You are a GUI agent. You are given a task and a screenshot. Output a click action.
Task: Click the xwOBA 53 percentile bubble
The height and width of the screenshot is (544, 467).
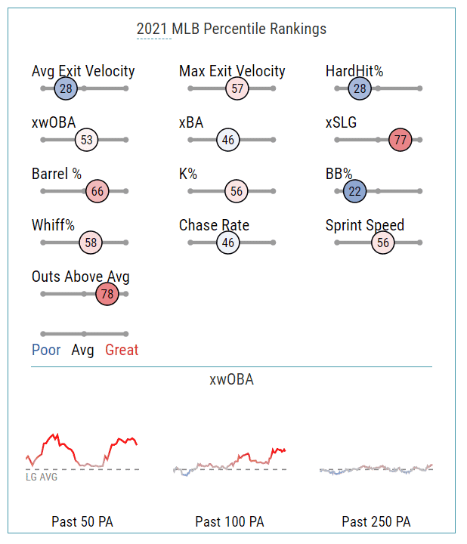coord(86,140)
